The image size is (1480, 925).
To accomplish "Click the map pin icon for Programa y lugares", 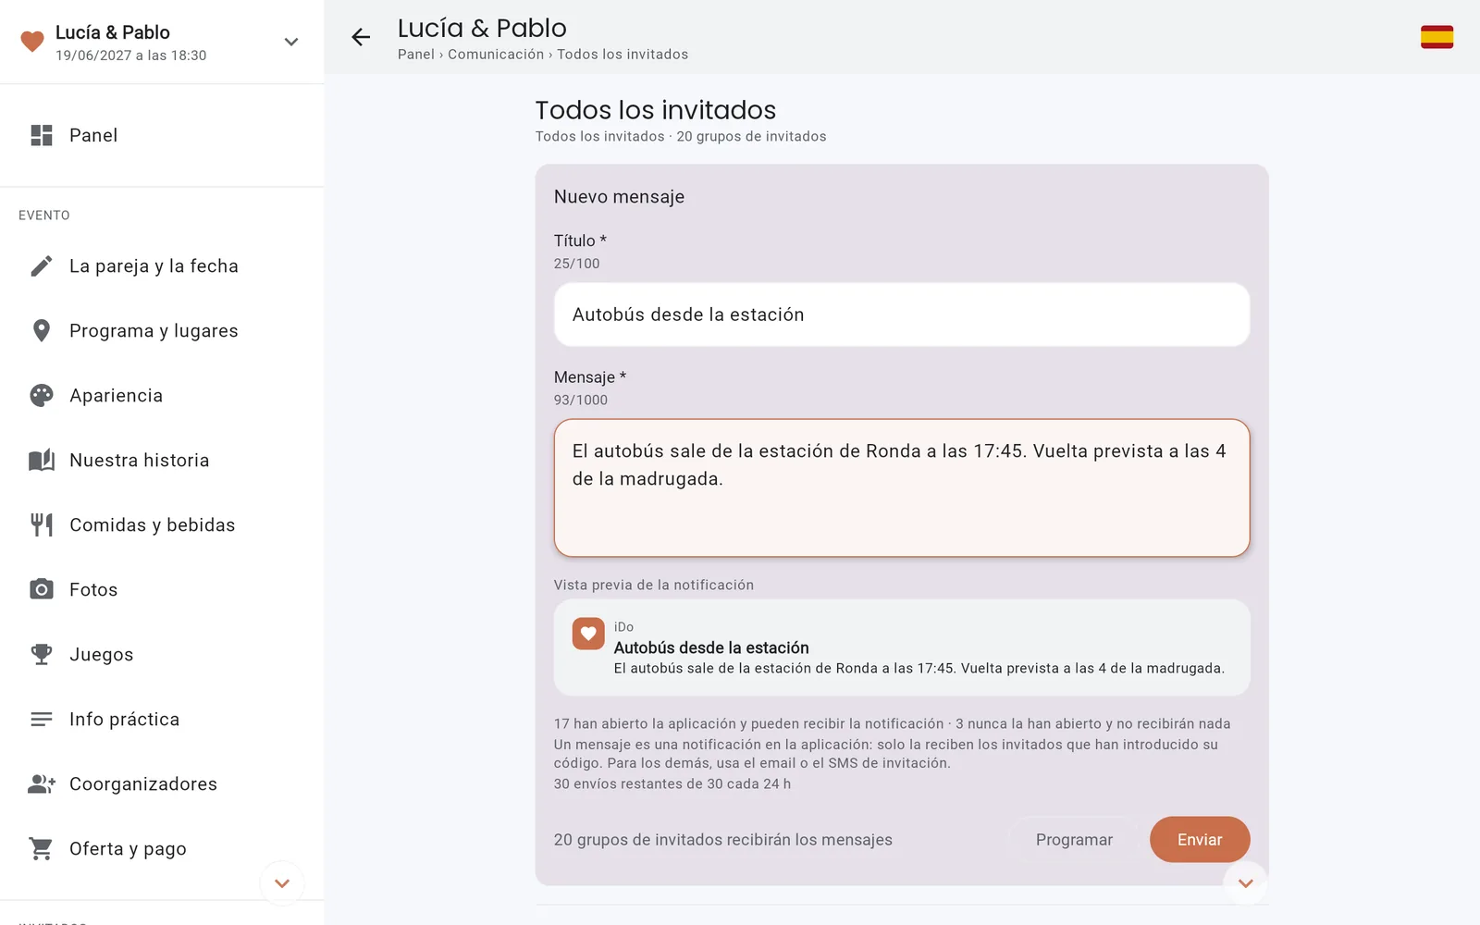I will point(42,331).
